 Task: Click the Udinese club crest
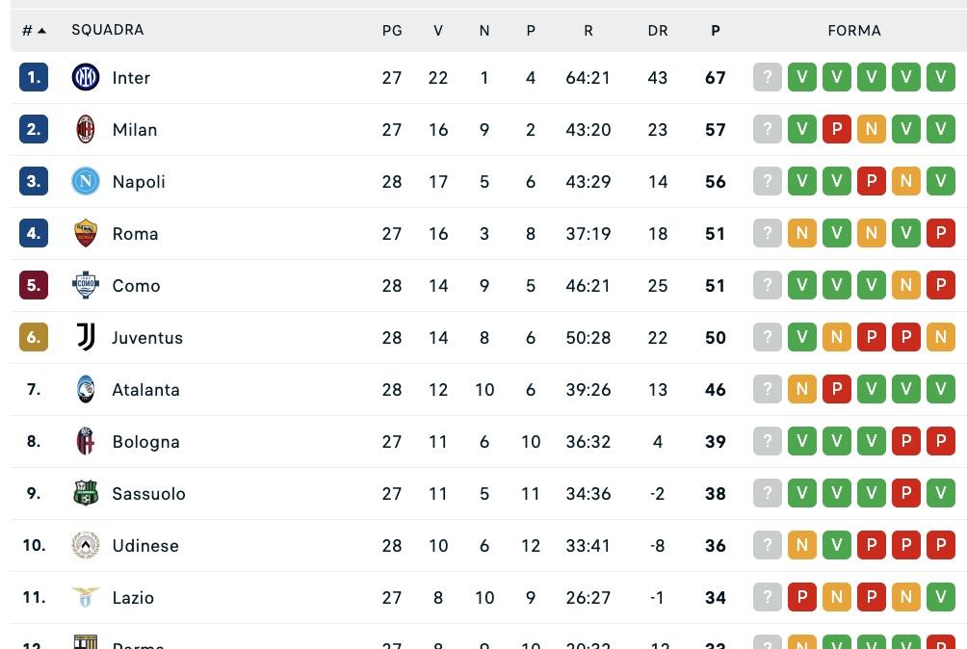coord(86,545)
